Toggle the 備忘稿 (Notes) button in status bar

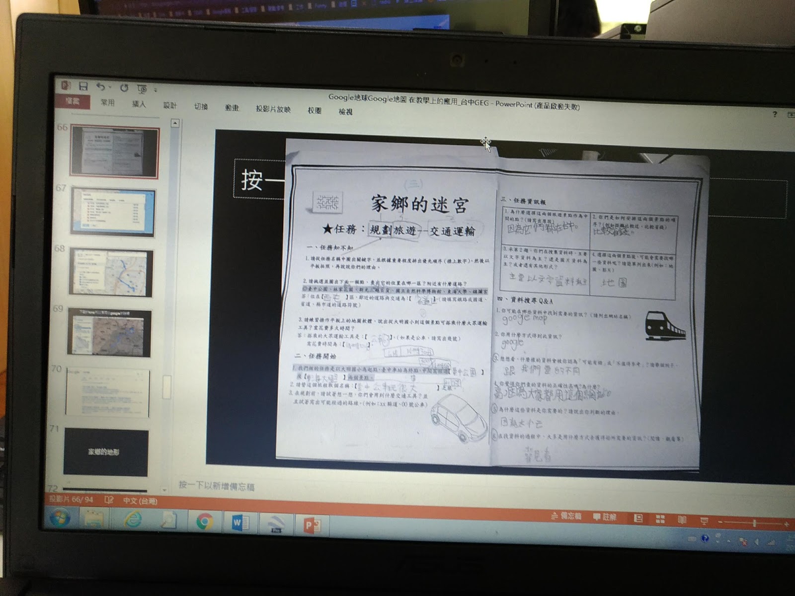coord(566,516)
